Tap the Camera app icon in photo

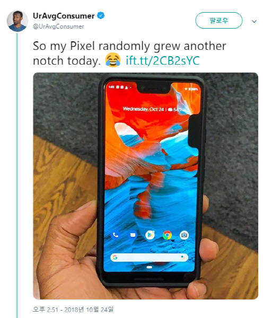[184, 235]
